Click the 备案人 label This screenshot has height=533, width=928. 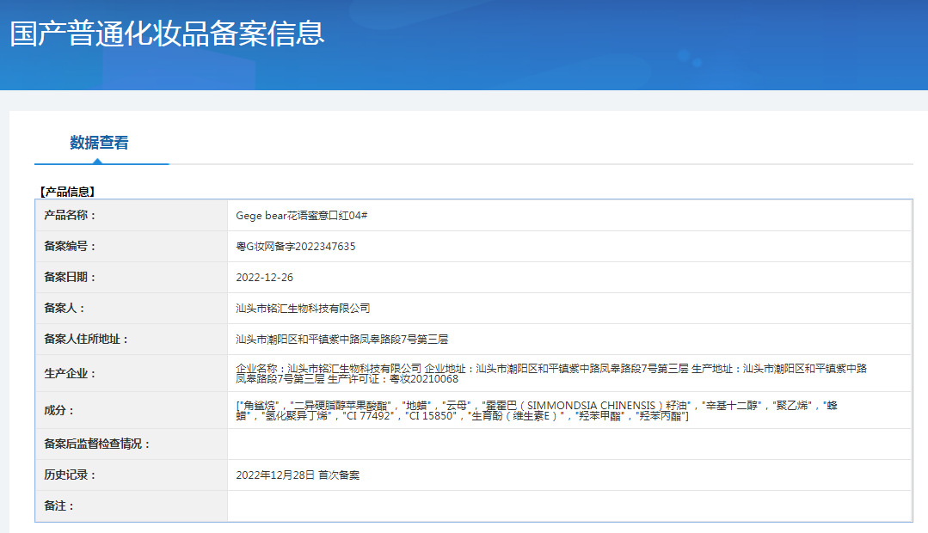65,309
